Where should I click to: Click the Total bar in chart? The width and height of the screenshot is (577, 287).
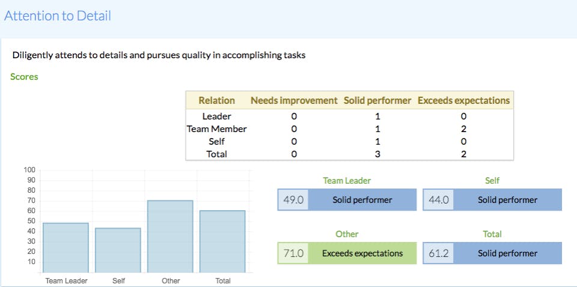coord(222,241)
